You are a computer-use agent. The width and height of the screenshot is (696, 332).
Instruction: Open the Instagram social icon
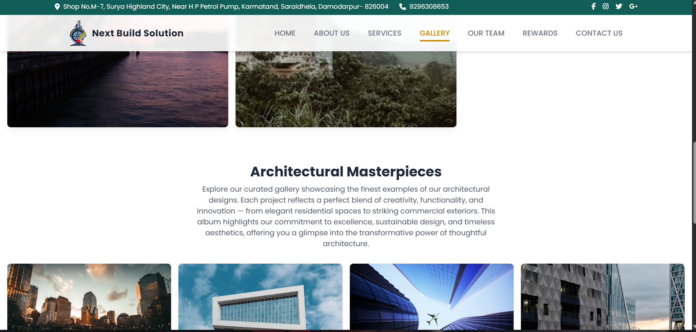606,7
